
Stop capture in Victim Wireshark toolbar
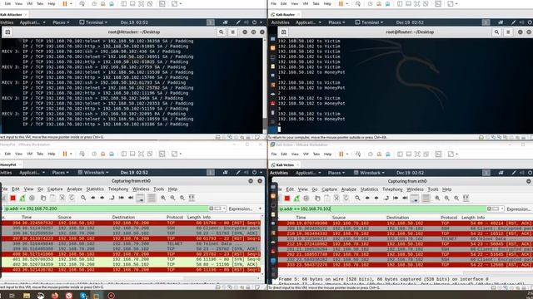(287, 199)
